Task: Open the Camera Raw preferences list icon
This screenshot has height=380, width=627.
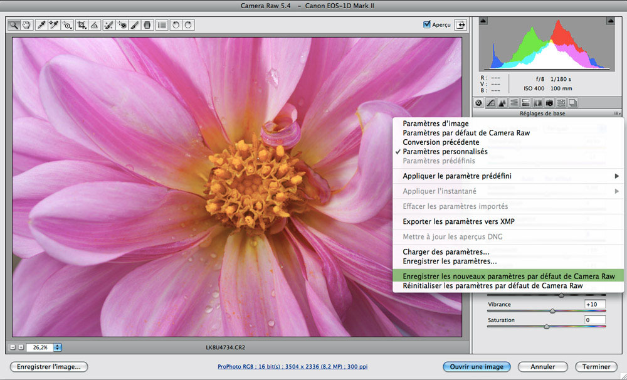Action: pyautogui.click(x=162, y=25)
